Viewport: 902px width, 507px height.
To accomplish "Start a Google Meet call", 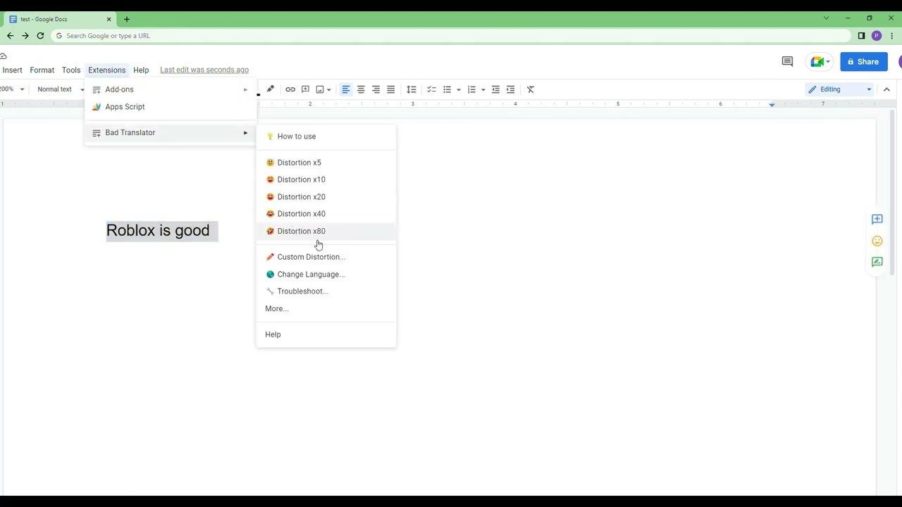I will pos(820,62).
